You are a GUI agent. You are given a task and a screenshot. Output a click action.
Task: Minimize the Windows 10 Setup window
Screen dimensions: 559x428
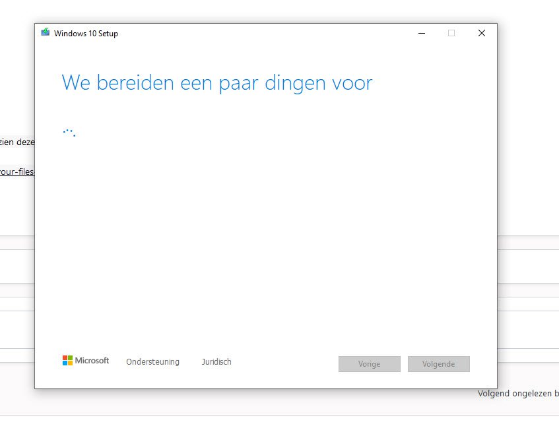click(x=422, y=33)
